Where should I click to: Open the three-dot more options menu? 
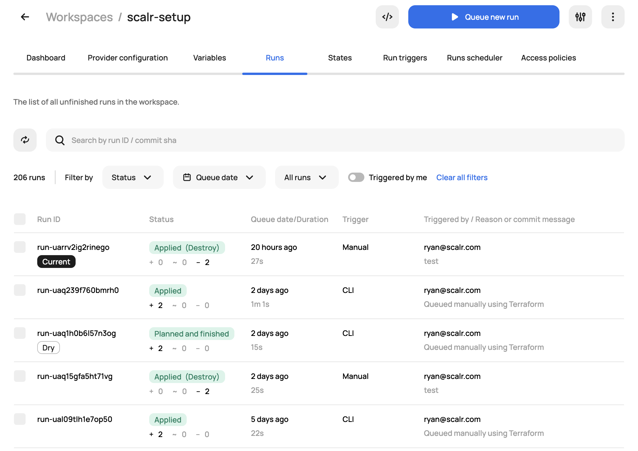pyautogui.click(x=613, y=17)
